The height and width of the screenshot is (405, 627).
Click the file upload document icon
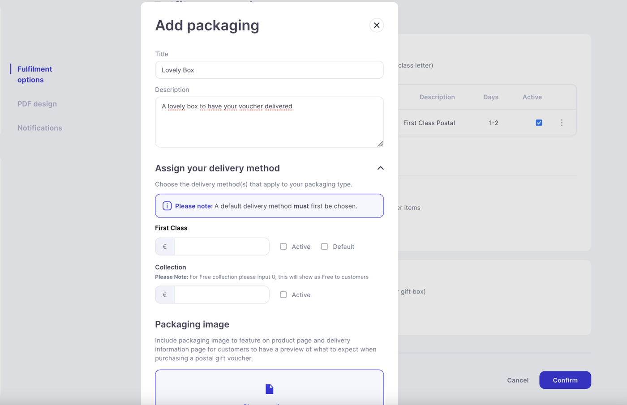tap(269, 389)
